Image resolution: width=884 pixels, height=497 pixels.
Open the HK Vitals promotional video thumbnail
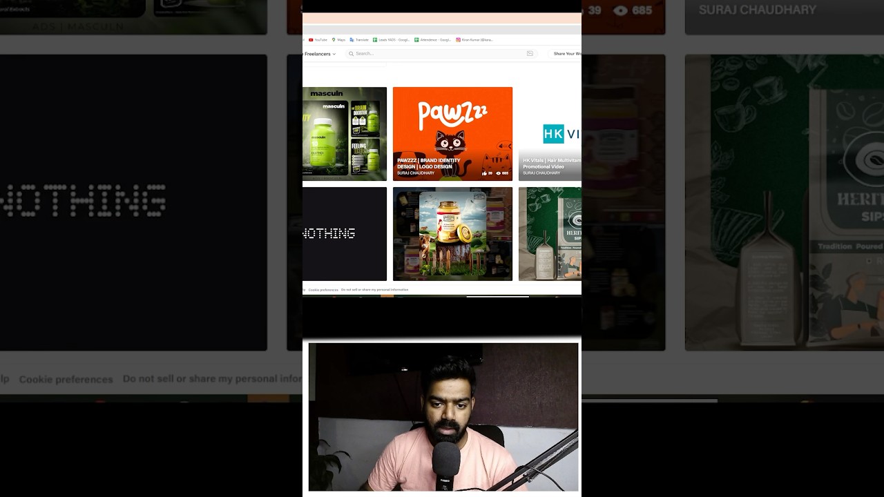point(550,134)
